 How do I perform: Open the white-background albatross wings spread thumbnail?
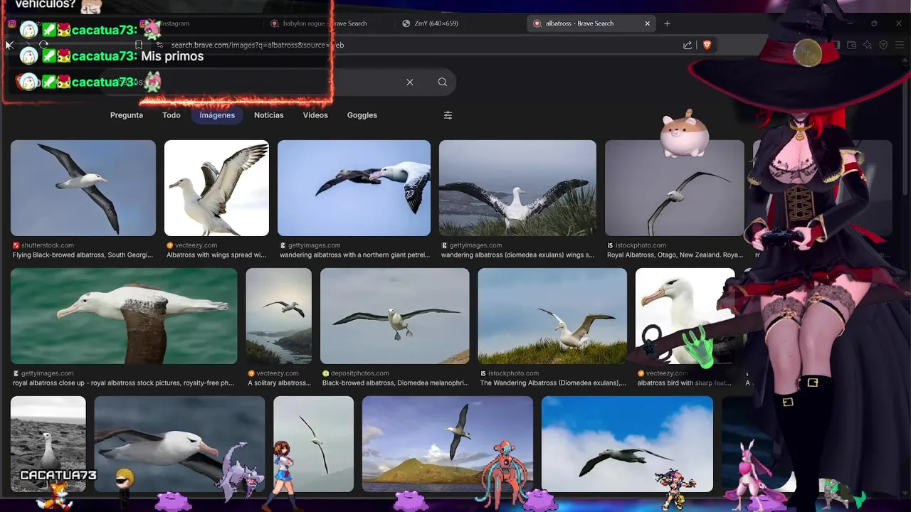tap(216, 188)
